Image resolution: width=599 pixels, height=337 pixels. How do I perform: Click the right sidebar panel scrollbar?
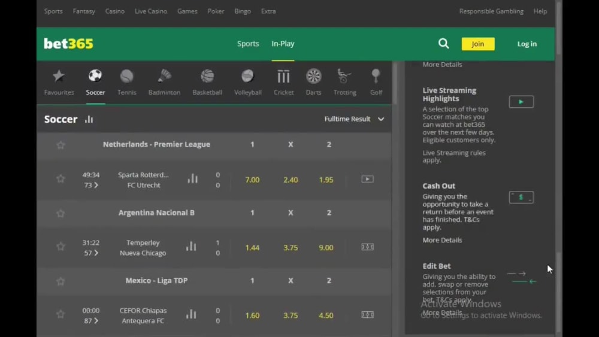coord(559,292)
